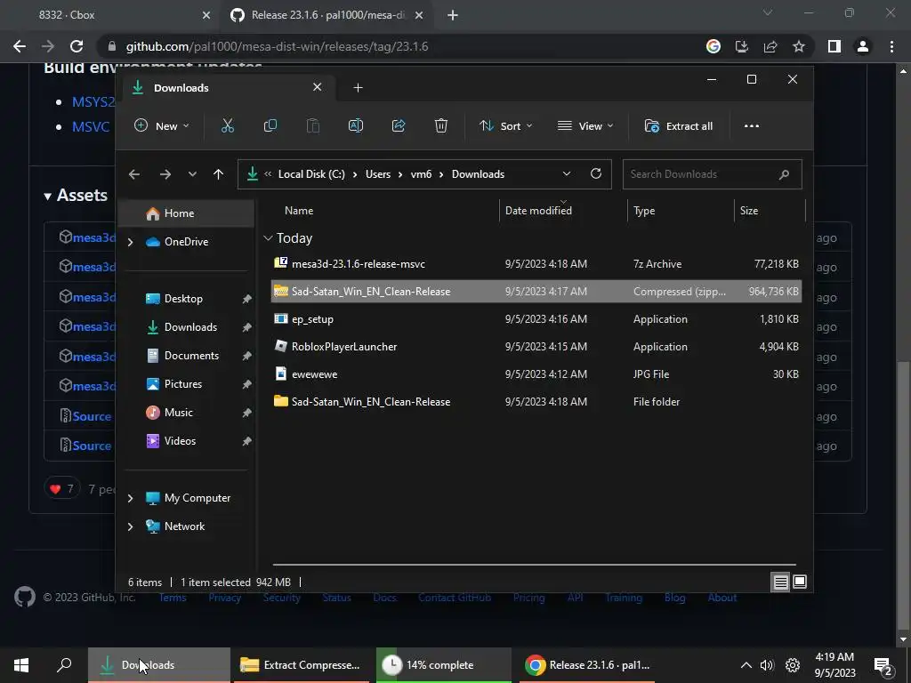Open Chrome downloads icon in toolbar
The image size is (911, 683).
[x=742, y=46]
